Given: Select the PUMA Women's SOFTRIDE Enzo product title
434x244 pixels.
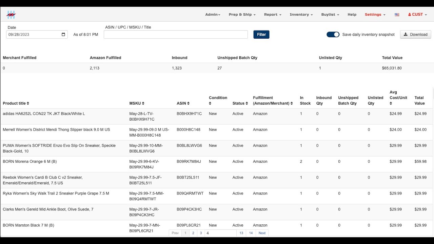Looking at the screenshot, I should coord(59,148).
